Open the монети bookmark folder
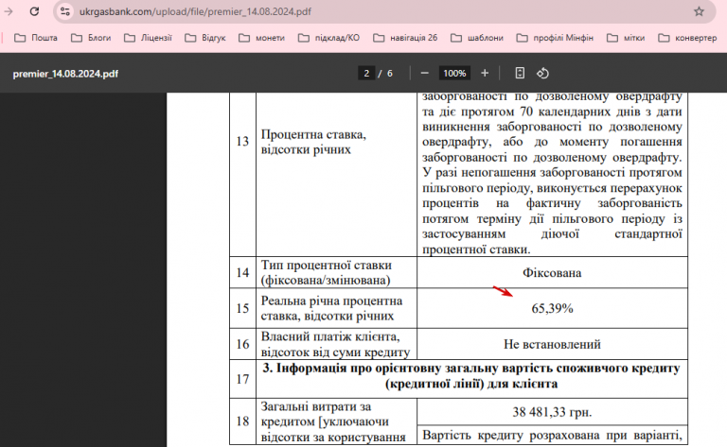The image size is (727, 447). point(261,38)
